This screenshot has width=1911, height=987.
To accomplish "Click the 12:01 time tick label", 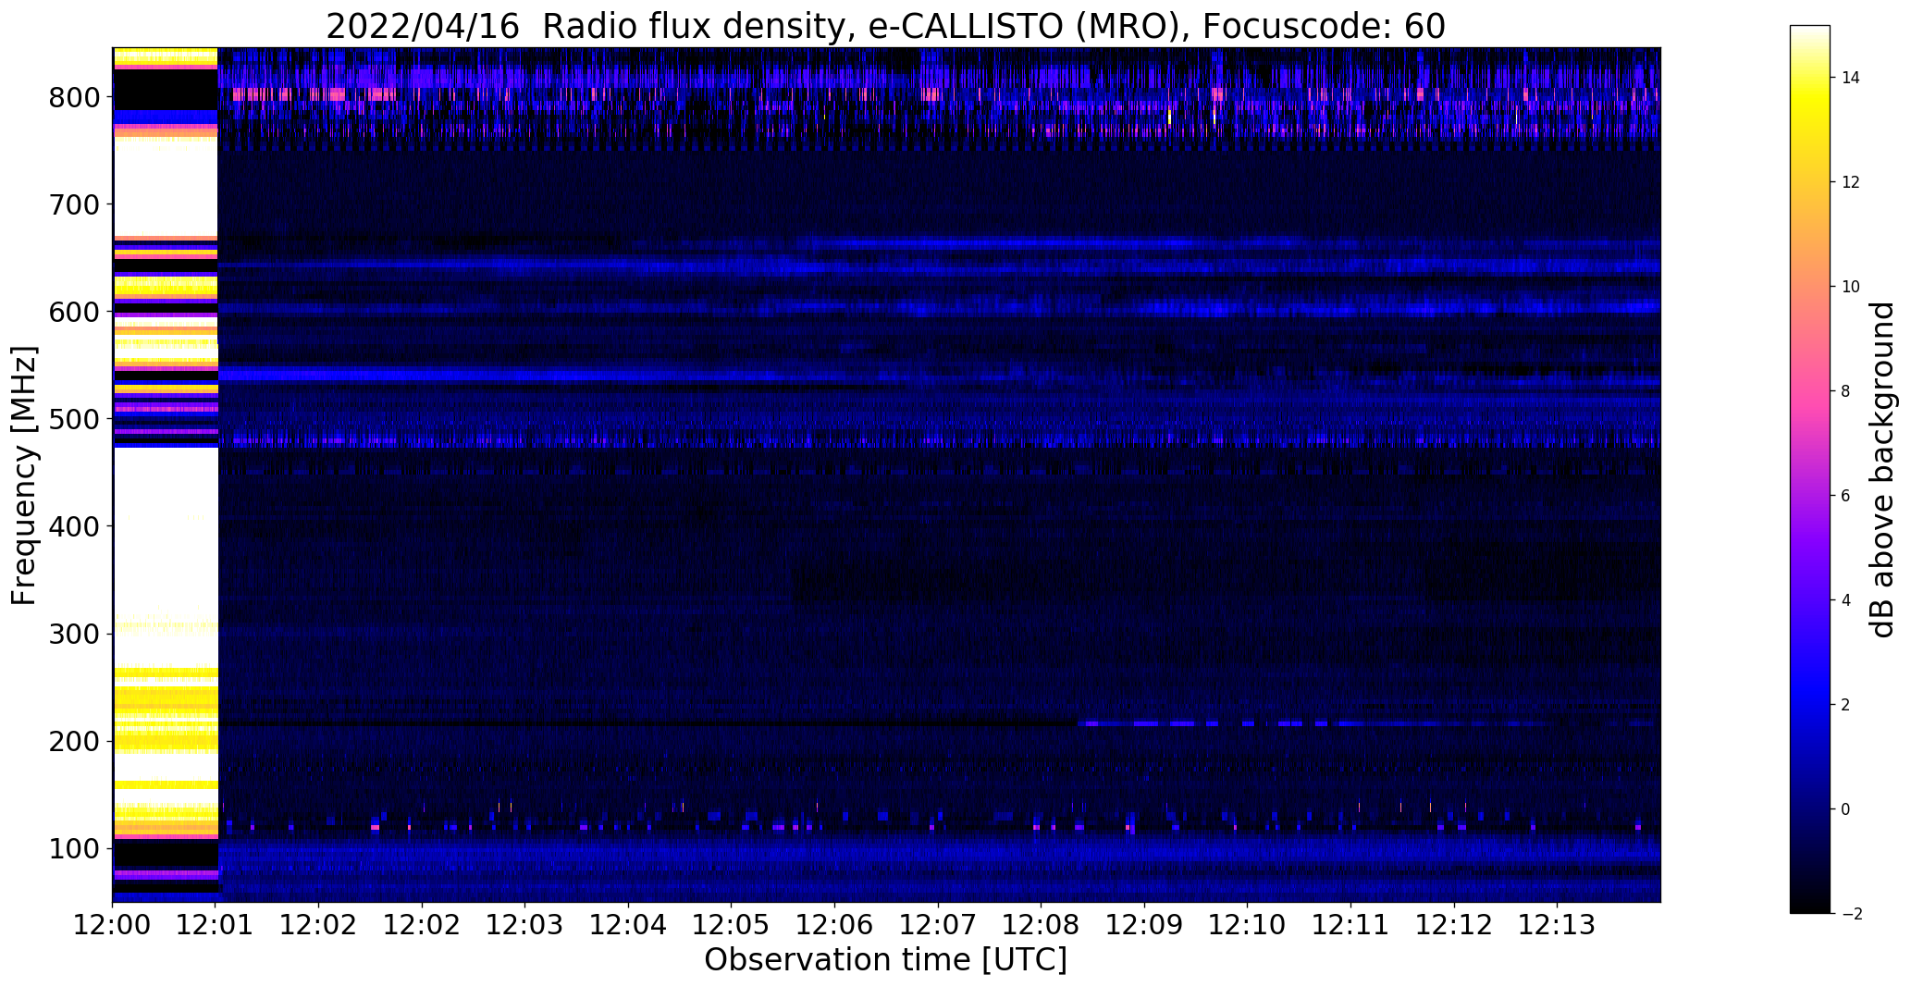I will point(216,925).
